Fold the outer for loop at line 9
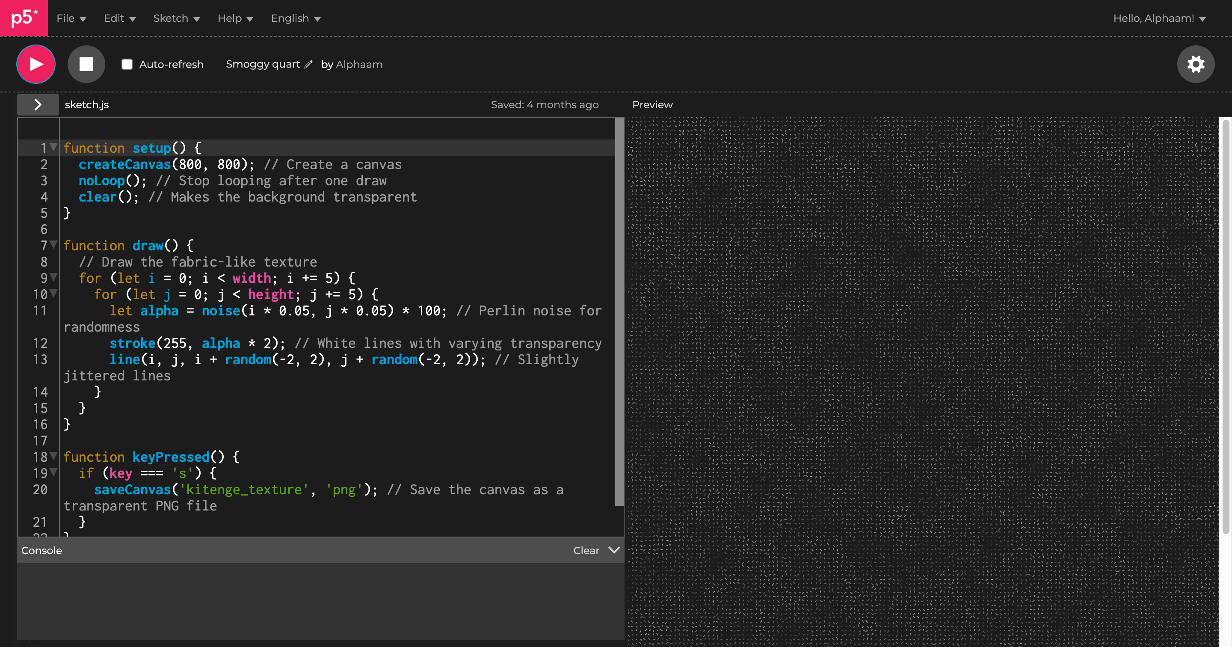This screenshot has height=647, width=1232. (x=53, y=278)
